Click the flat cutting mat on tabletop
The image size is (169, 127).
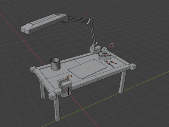tap(88, 69)
